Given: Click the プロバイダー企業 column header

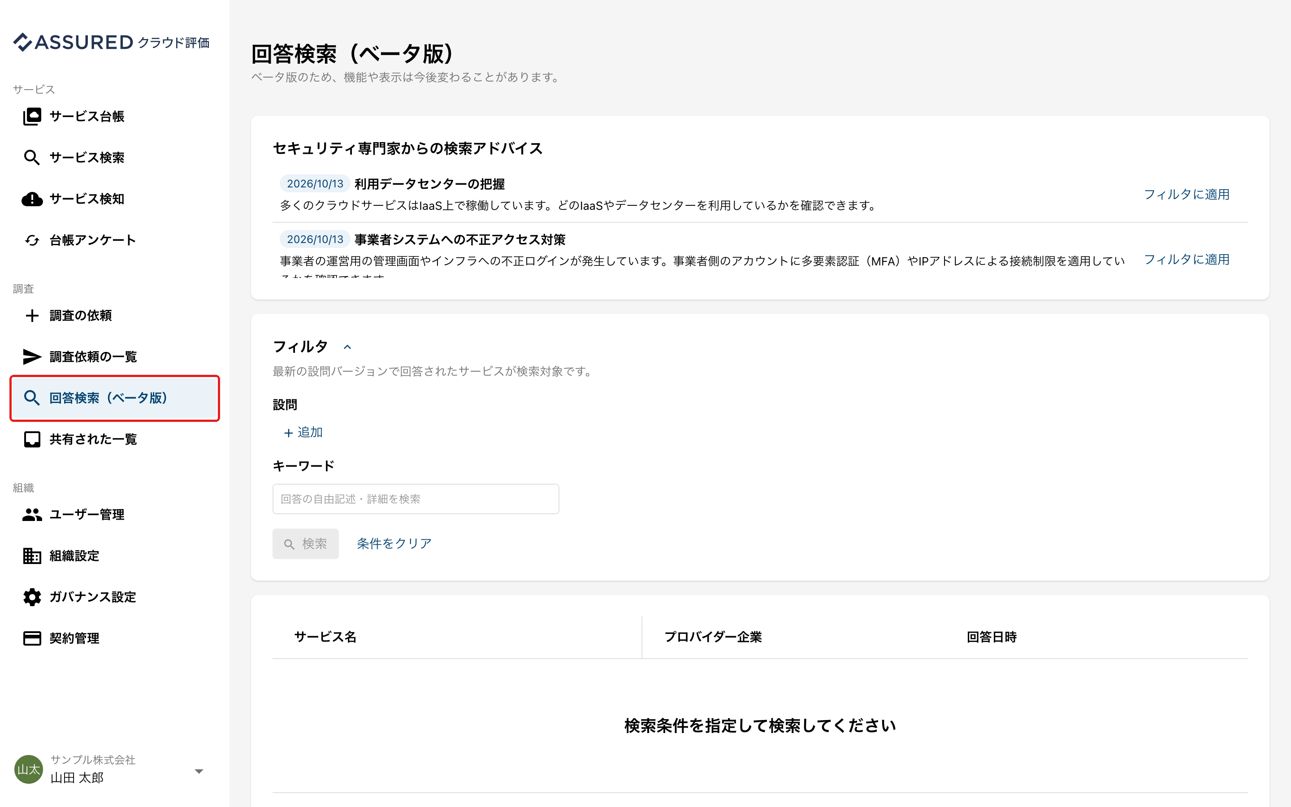Looking at the screenshot, I should tap(713, 637).
